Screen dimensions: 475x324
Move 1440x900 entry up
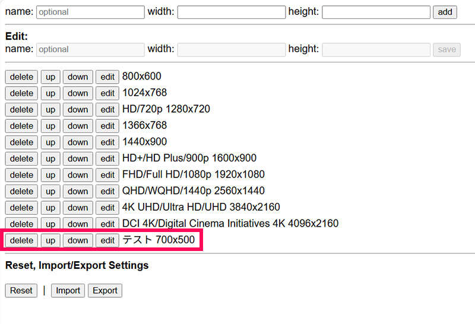[x=50, y=142]
